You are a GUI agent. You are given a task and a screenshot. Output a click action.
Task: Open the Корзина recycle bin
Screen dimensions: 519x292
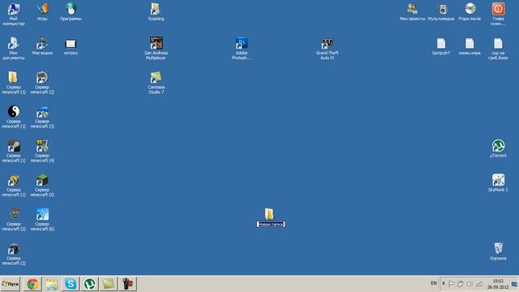[x=498, y=248]
